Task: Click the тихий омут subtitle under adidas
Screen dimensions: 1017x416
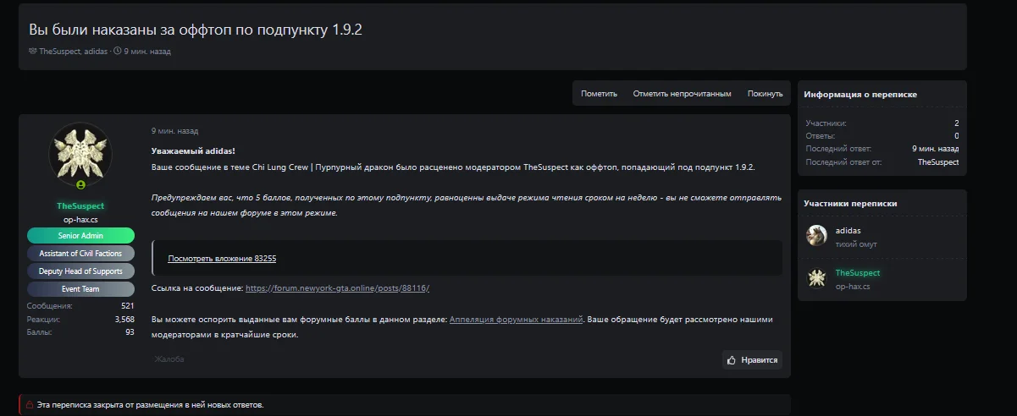Action: point(856,244)
